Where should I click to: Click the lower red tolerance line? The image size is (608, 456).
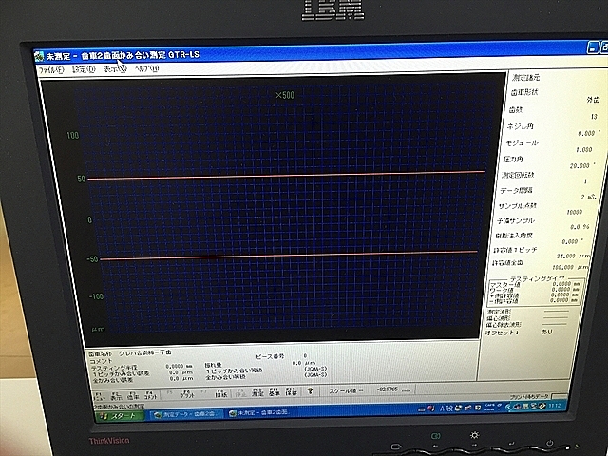click(x=289, y=256)
